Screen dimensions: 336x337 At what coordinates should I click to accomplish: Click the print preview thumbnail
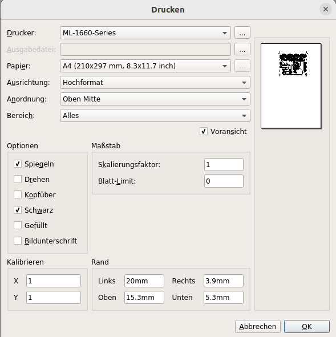(x=292, y=86)
